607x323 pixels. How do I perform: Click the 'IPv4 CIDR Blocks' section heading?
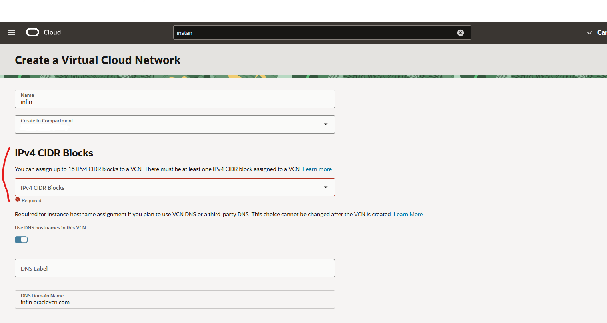coord(54,153)
